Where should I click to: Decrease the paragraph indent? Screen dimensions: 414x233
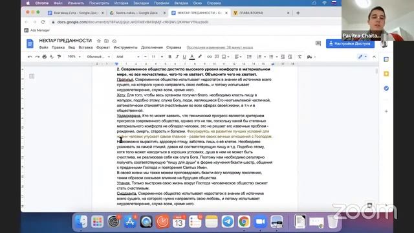point(283,57)
